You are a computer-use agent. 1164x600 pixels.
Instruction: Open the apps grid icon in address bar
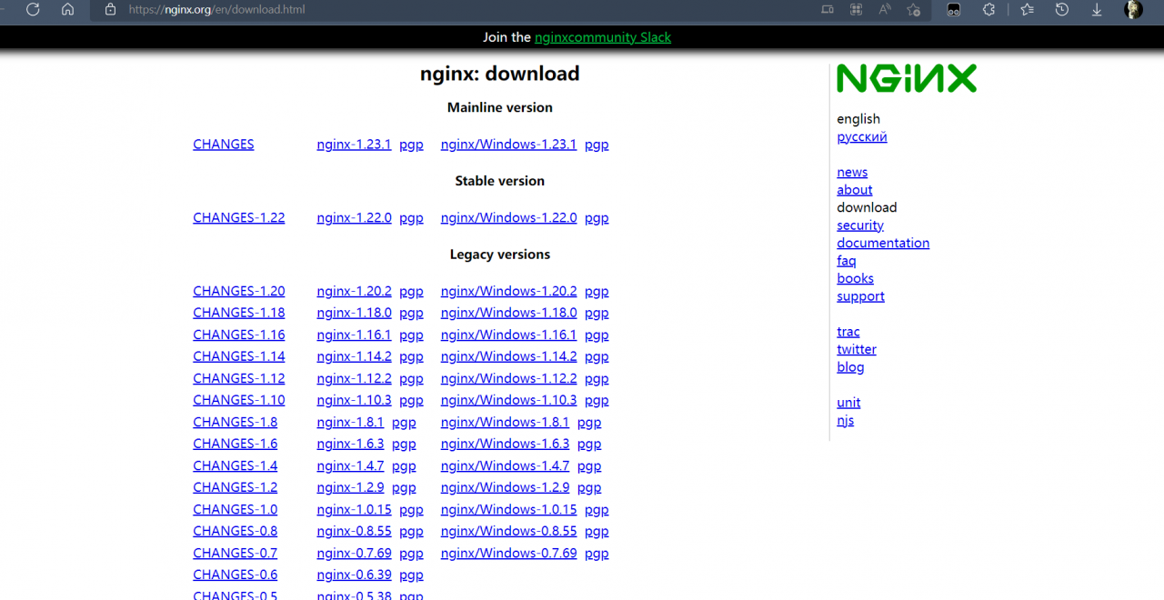point(856,9)
